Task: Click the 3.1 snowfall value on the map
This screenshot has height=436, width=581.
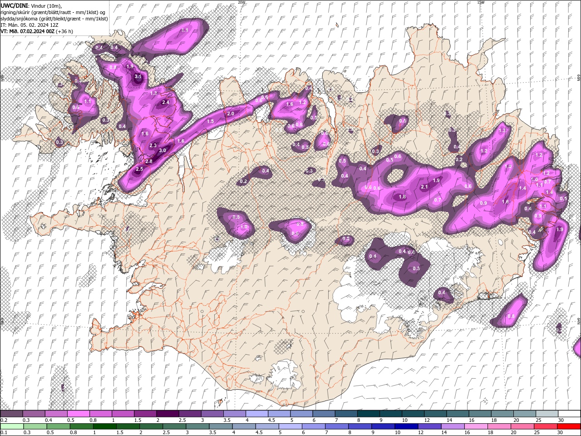Action: [138, 77]
